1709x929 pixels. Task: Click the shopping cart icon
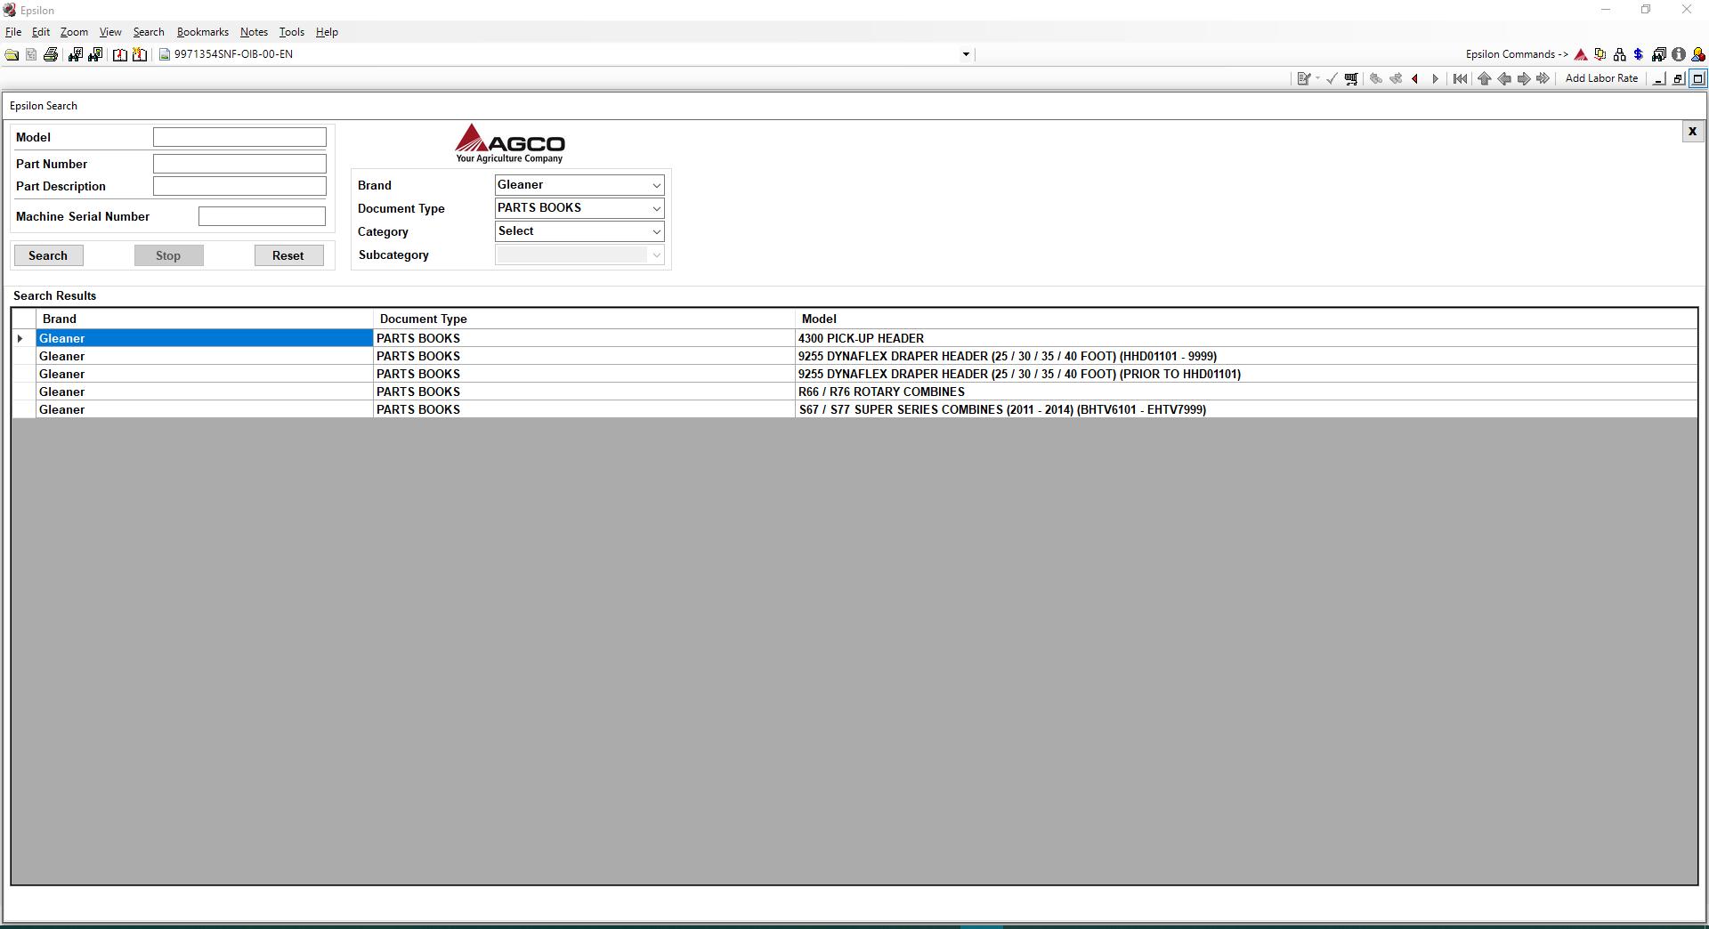pyautogui.click(x=1351, y=78)
